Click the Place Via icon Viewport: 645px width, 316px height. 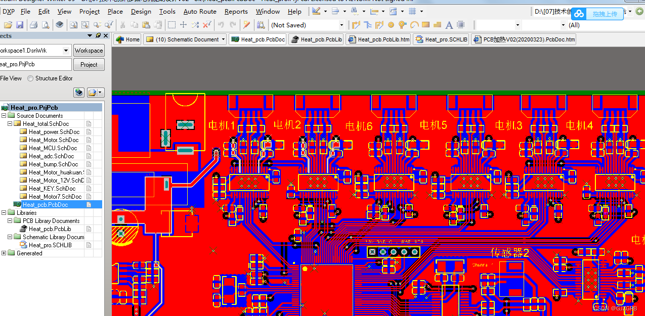click(x=402, y=24)
